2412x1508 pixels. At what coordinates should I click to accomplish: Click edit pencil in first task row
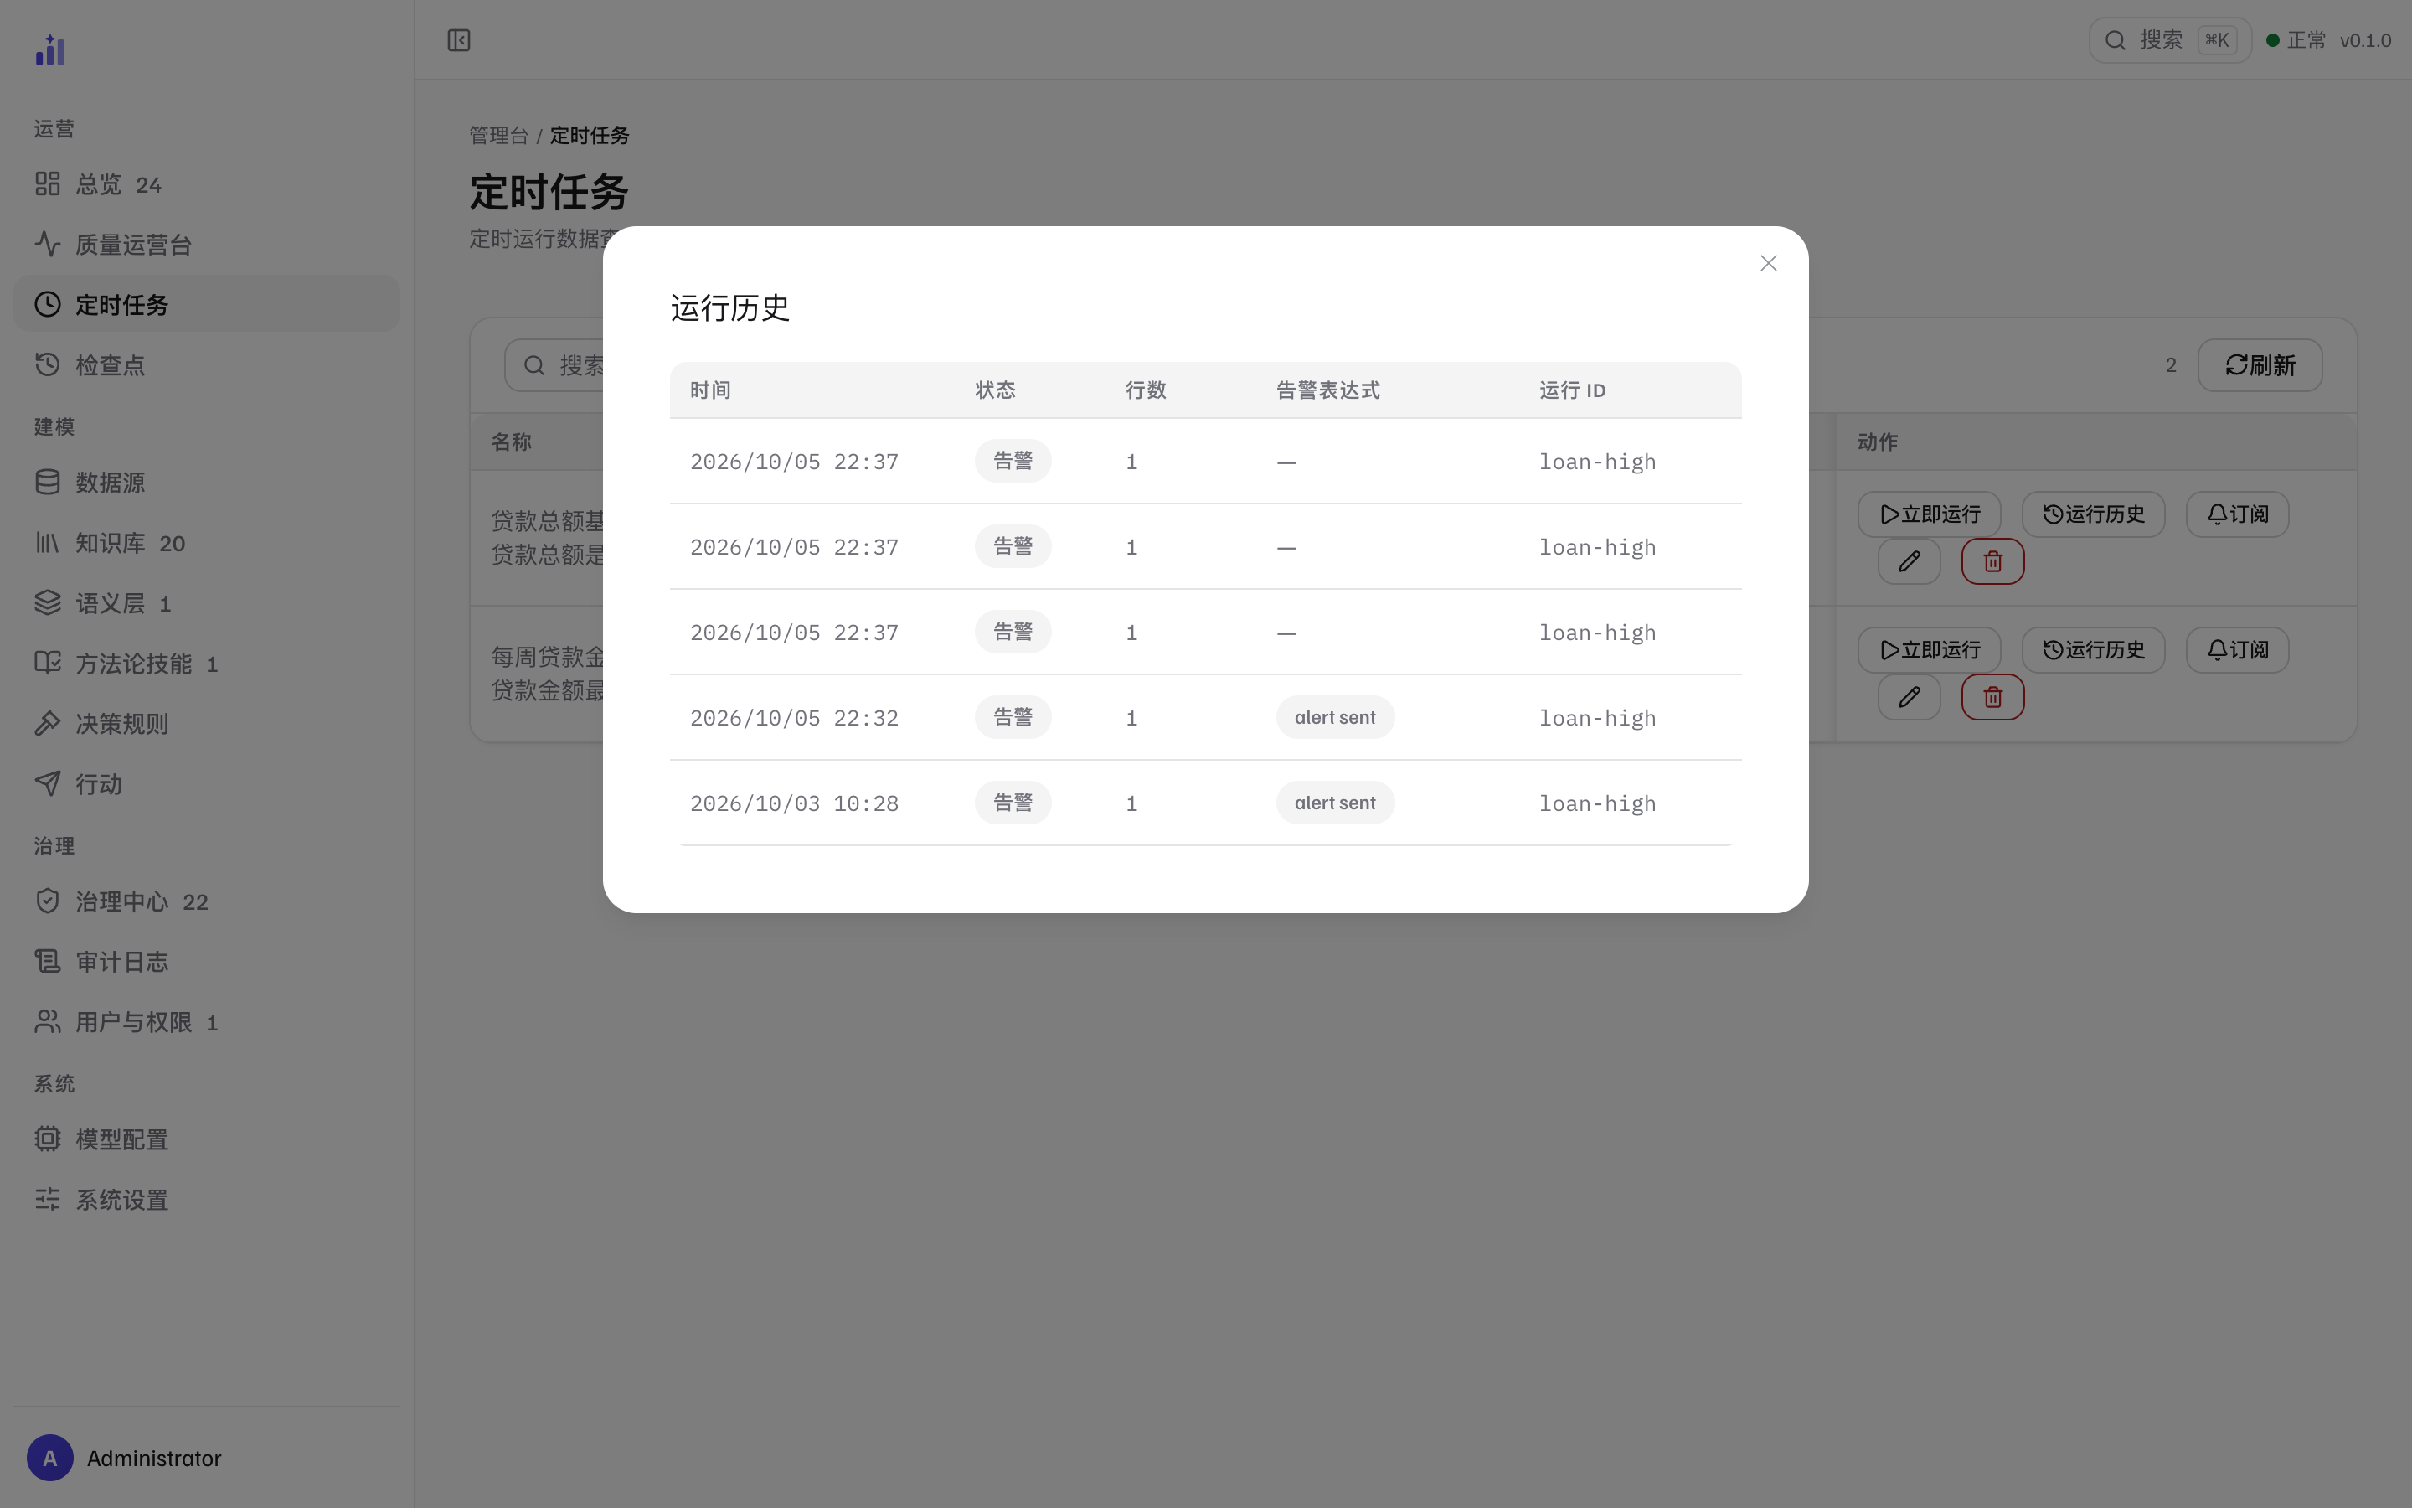[1909, 561]
